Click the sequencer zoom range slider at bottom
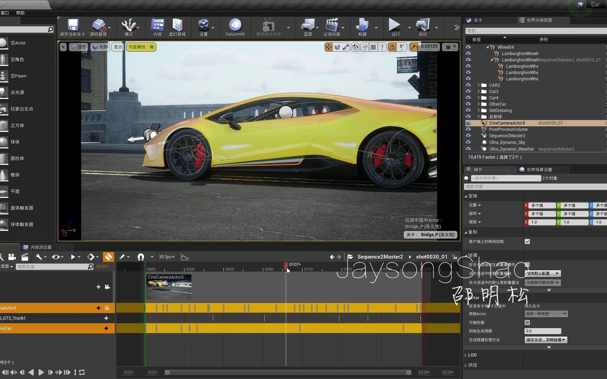 coord(288,372)
